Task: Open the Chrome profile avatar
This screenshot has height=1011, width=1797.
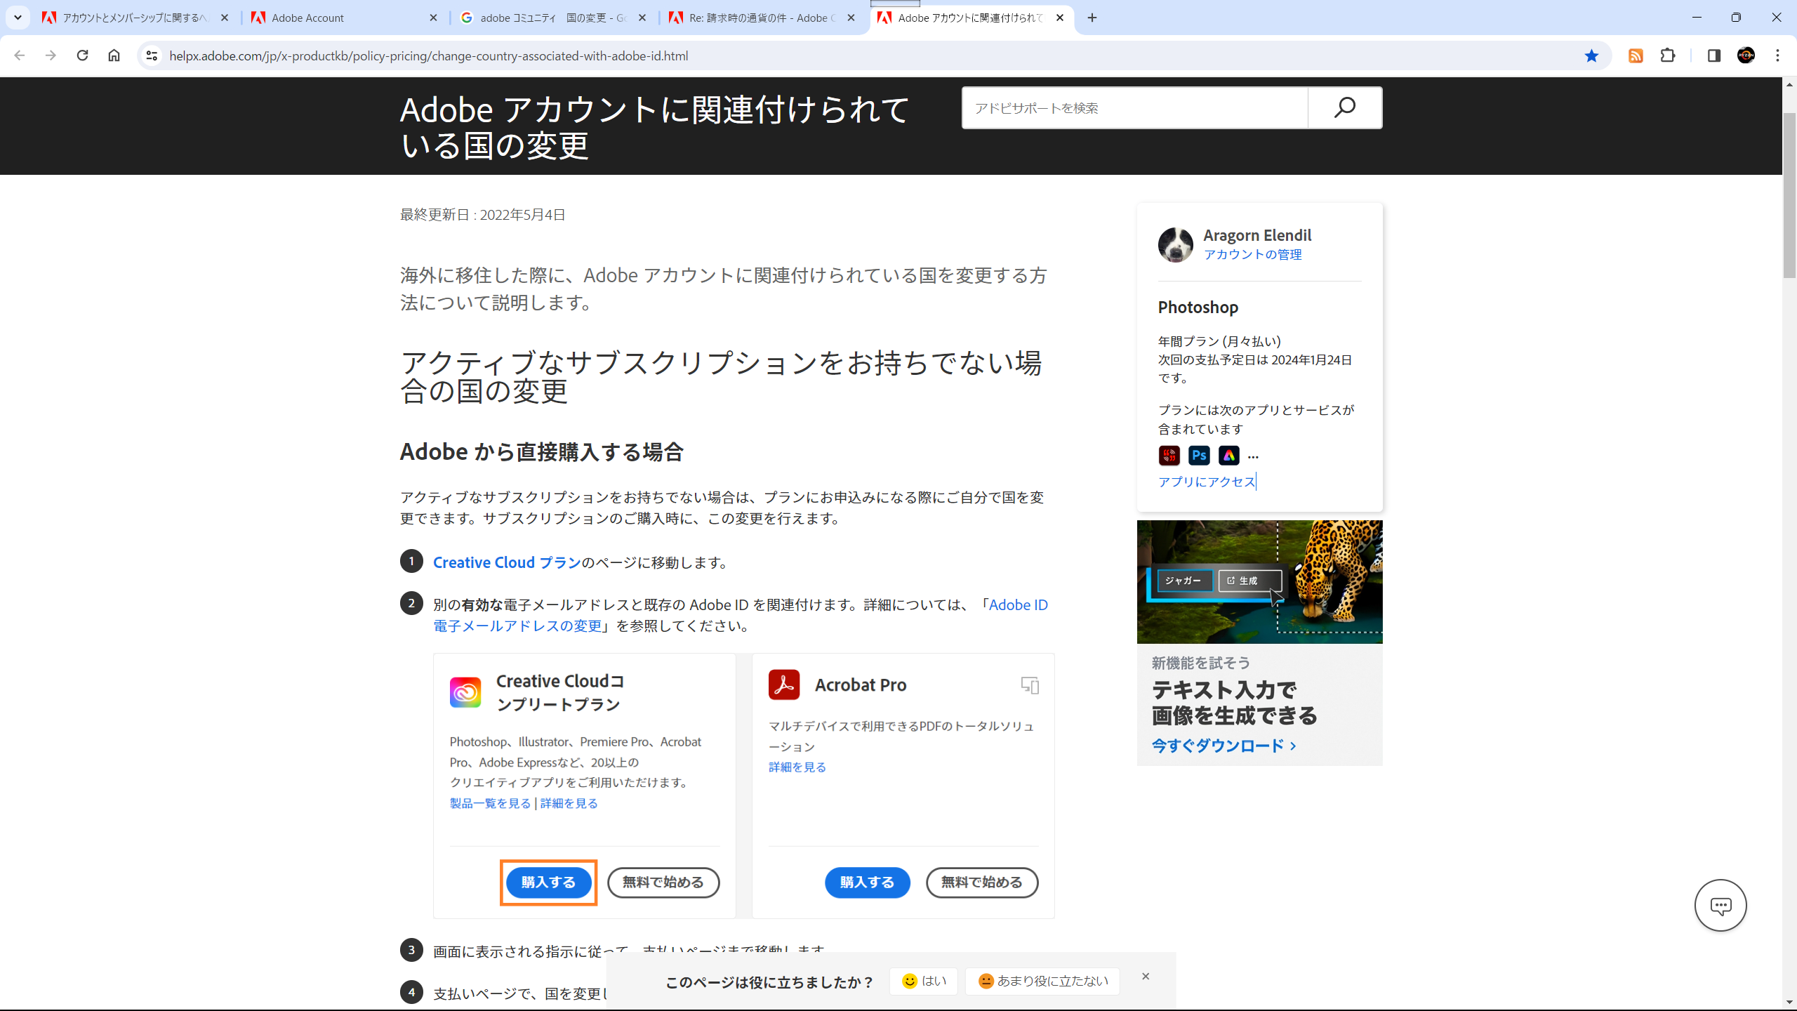Action: [x=1746, y=55]
